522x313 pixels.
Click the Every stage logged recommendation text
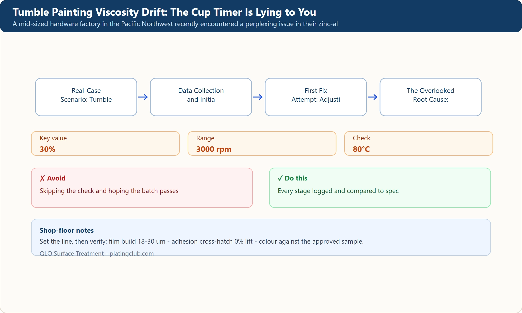[338, 191]
